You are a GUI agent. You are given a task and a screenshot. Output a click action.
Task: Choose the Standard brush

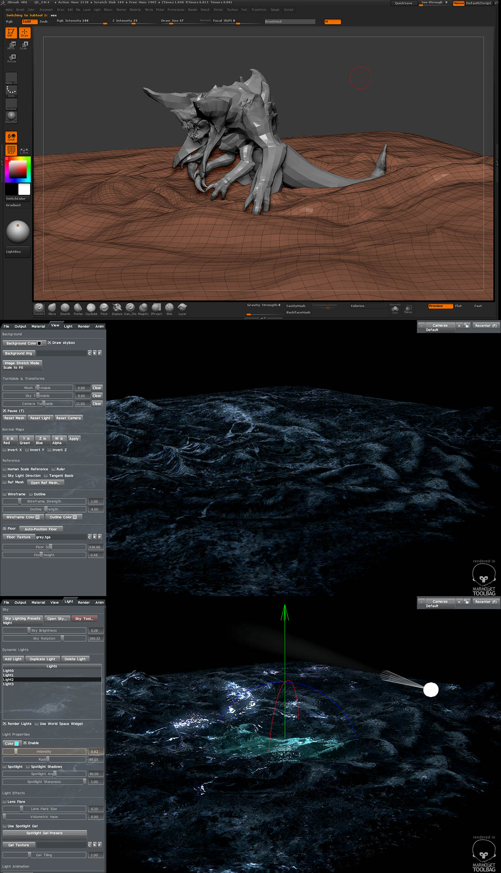pyautogui.click(x=39, y=309)
